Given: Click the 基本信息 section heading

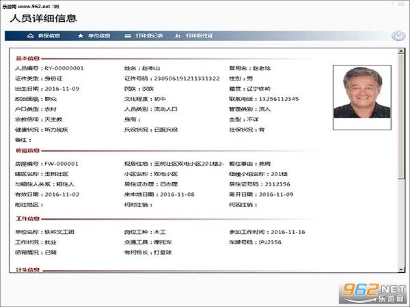Looking at the screenshot, I should pyautogui.click(x=28, y=58).
